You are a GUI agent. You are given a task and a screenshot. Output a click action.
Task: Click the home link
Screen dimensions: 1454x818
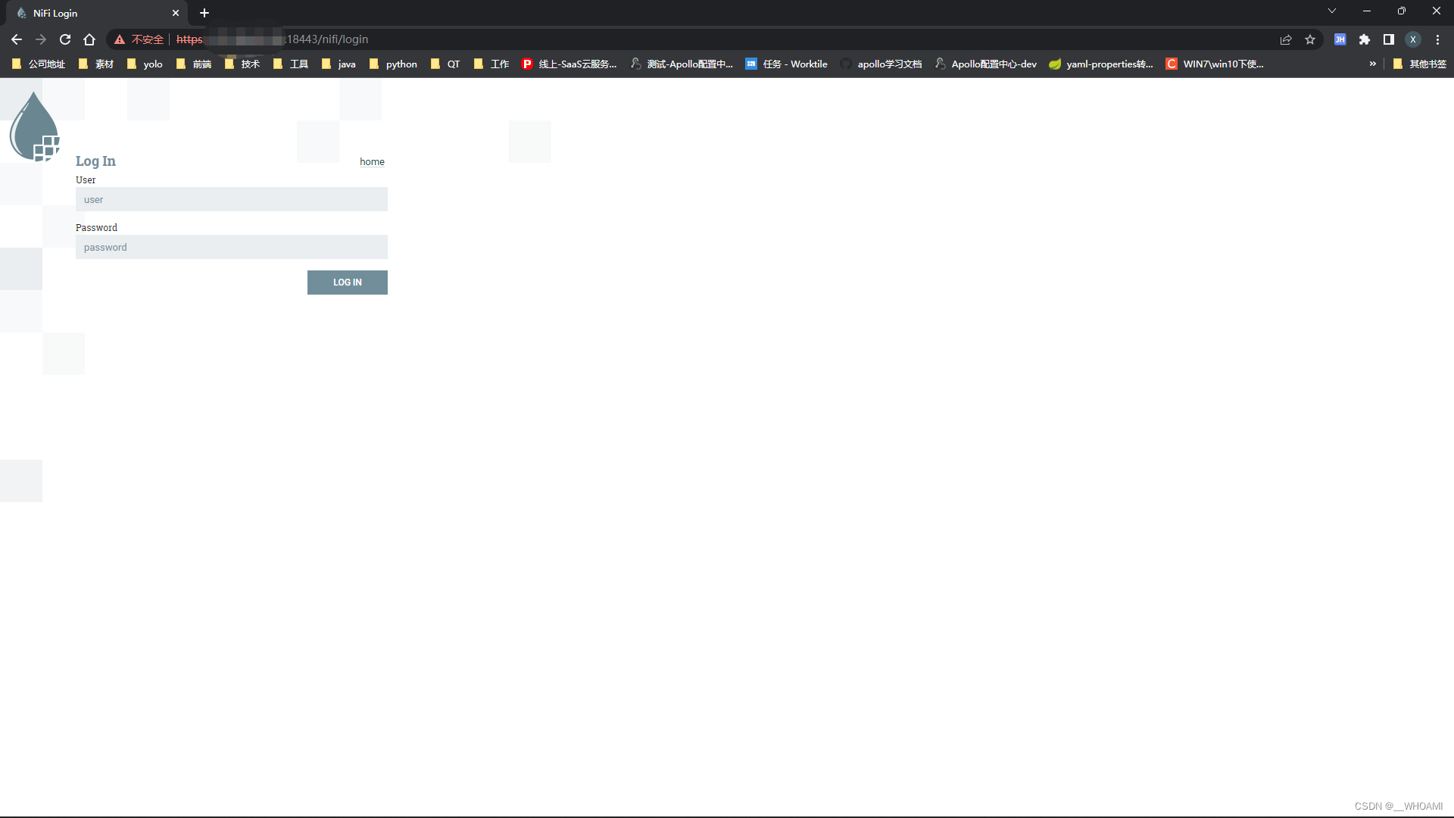[372, 161]
